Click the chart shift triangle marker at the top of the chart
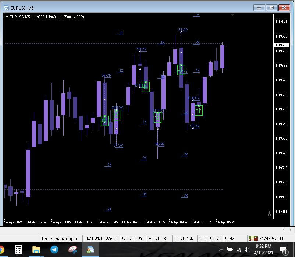Image resolution: width=295 pixels, height=257 pixels. coord(233,15)
